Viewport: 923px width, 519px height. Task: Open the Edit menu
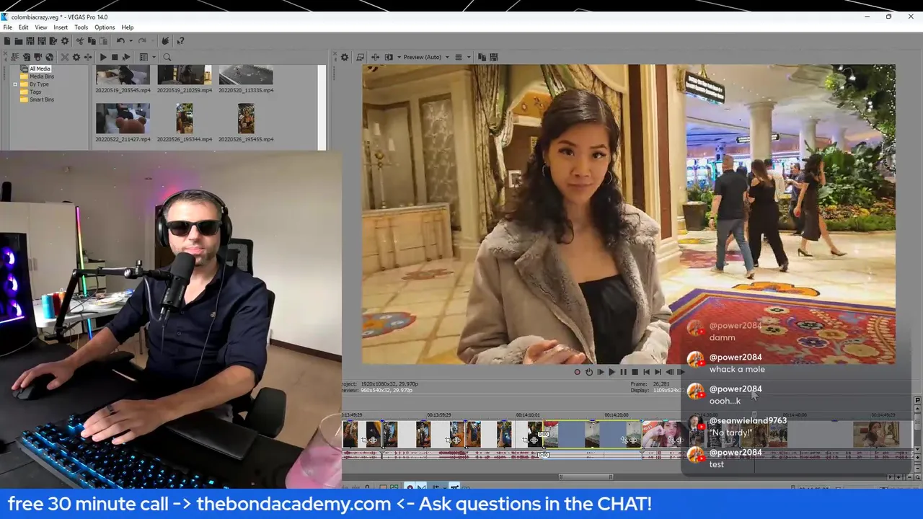coord(23,27)
